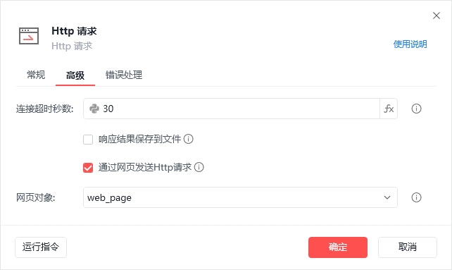This screenshot has height=270, width=452.
Task: Click the fx expression icon for timeout field
Action: (x=389, y=109)
